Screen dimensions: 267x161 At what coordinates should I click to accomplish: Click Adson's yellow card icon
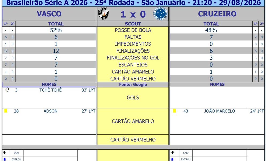(6, 111)
